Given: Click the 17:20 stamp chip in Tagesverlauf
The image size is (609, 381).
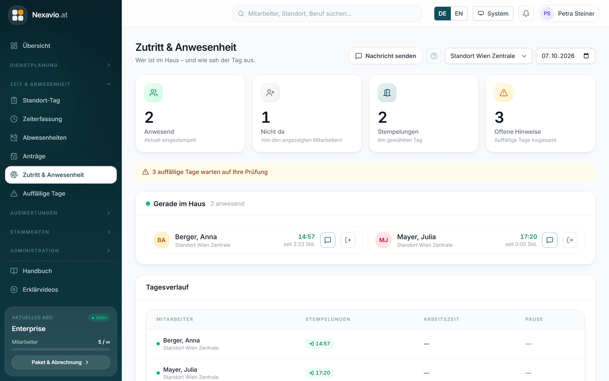Looking at the screenshot, I should (x=319, y=373).
